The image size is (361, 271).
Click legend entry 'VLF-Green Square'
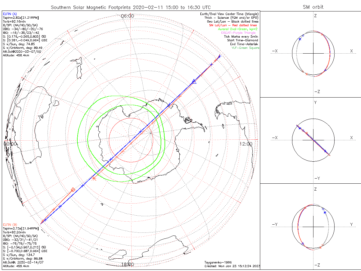pyautogui.click(x=245, y=48)
